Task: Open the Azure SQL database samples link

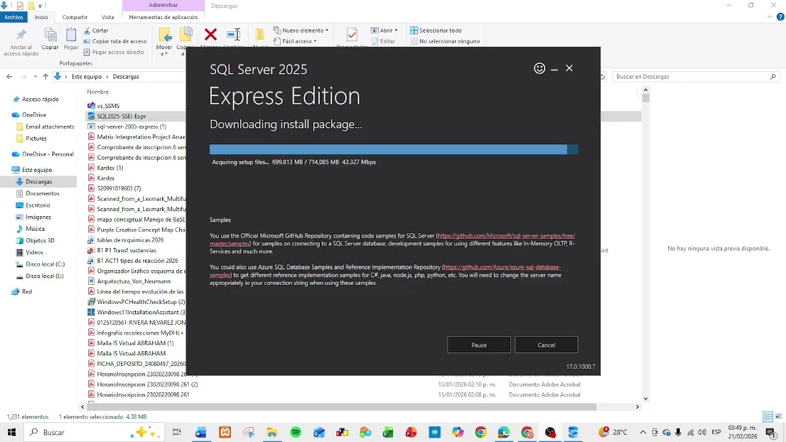Action: (x=502, y=268)
